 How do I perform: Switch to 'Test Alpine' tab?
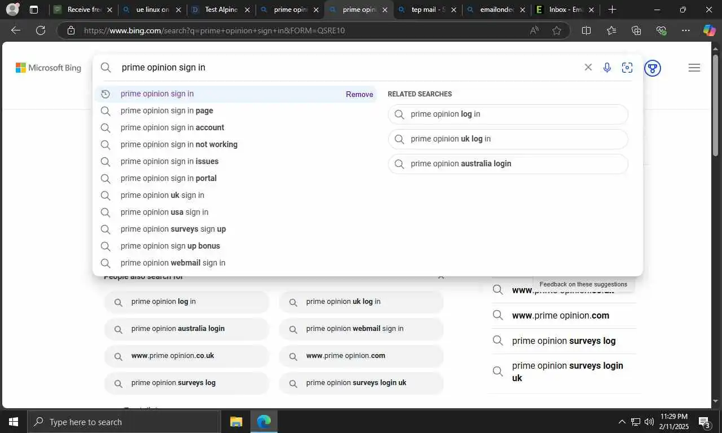[x=221, y=10]
